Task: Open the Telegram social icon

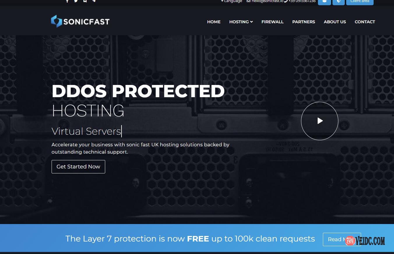Action: pos(94,1)
